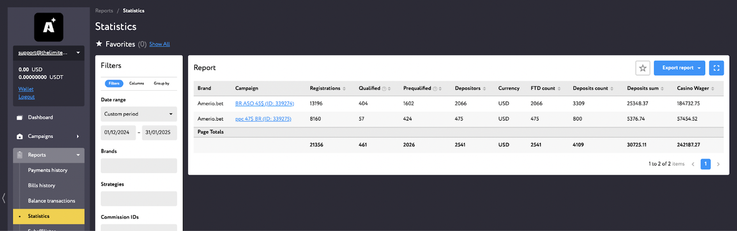Open the Wallet link
This screenshot has width=737, height=231.
click(x=26, y=89)
